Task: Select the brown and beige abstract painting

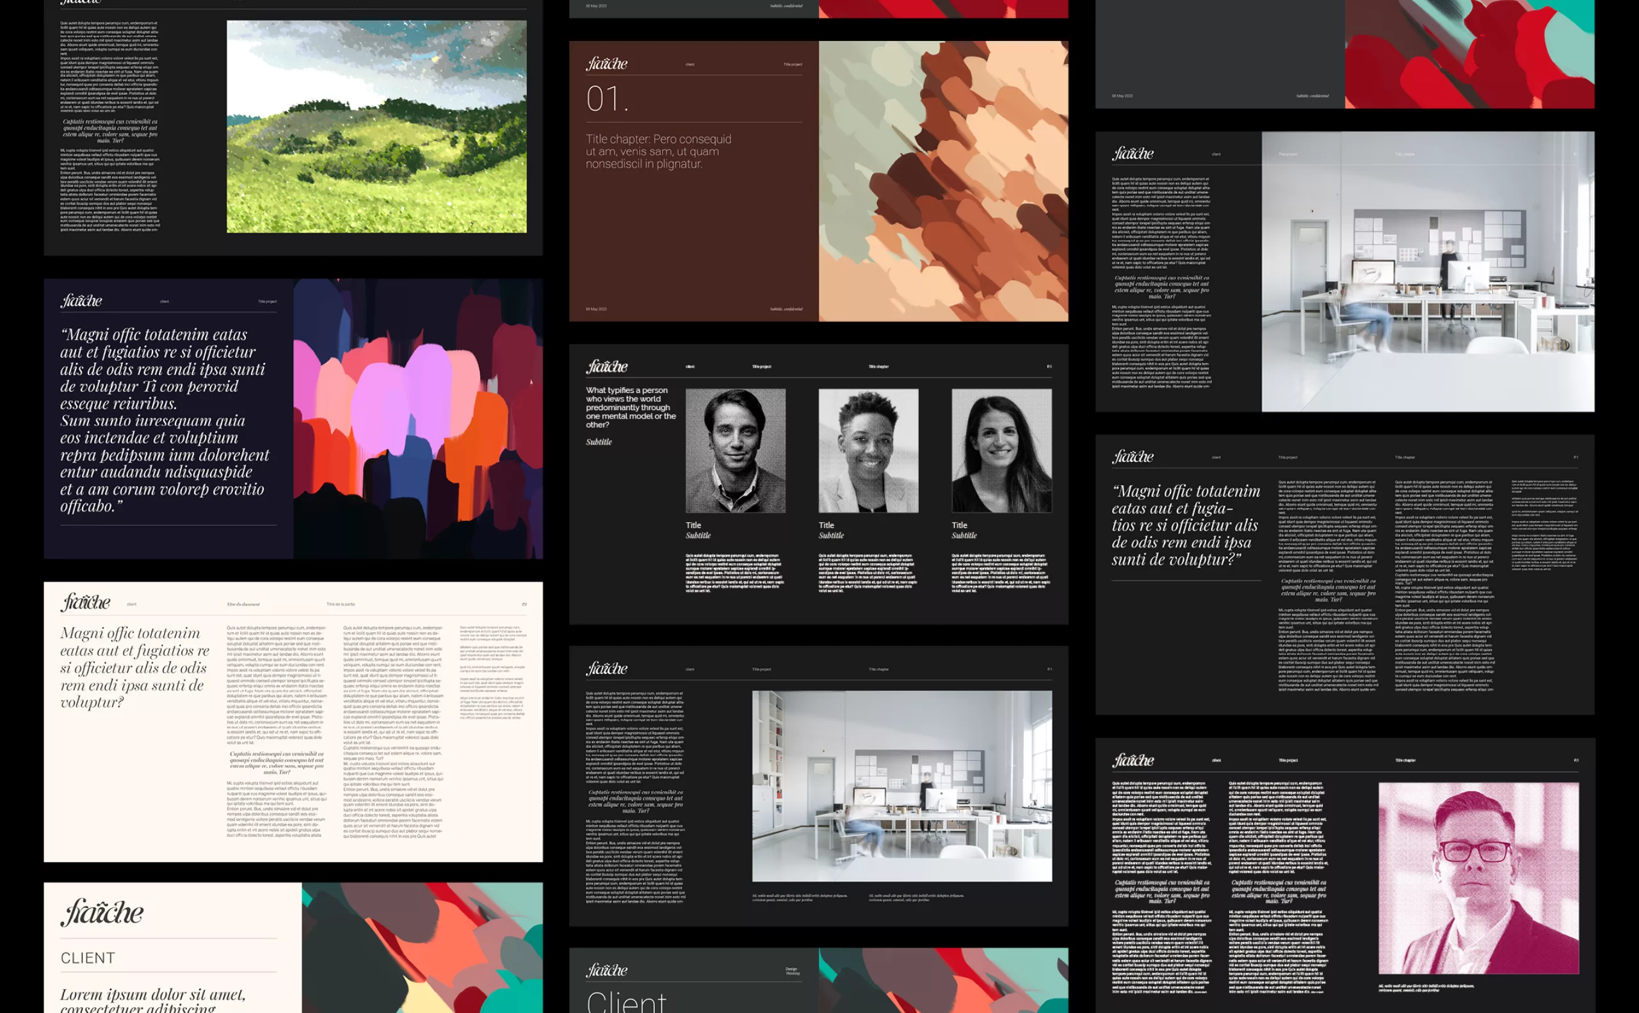Action: tap(943, 181)
